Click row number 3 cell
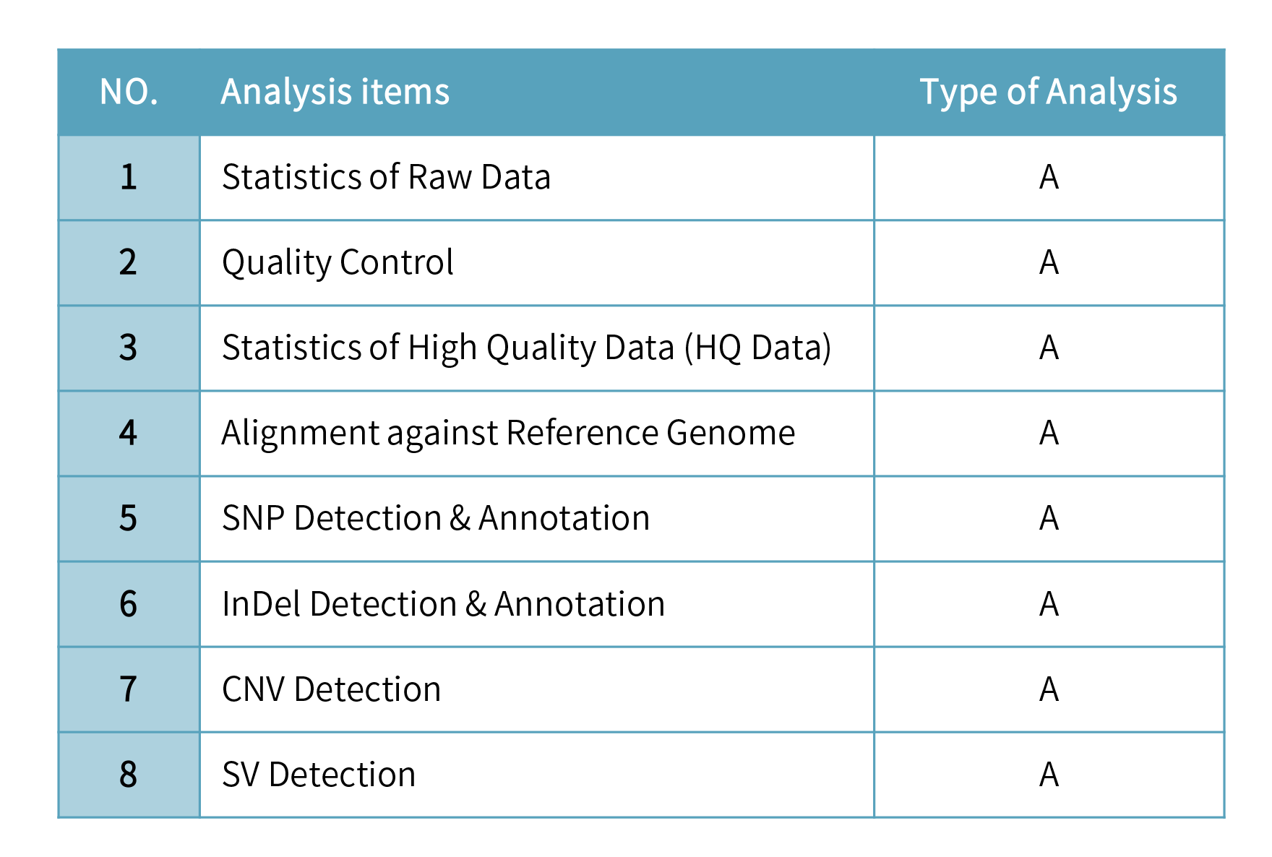The image size is (1272, 857). tap(129, 348)
